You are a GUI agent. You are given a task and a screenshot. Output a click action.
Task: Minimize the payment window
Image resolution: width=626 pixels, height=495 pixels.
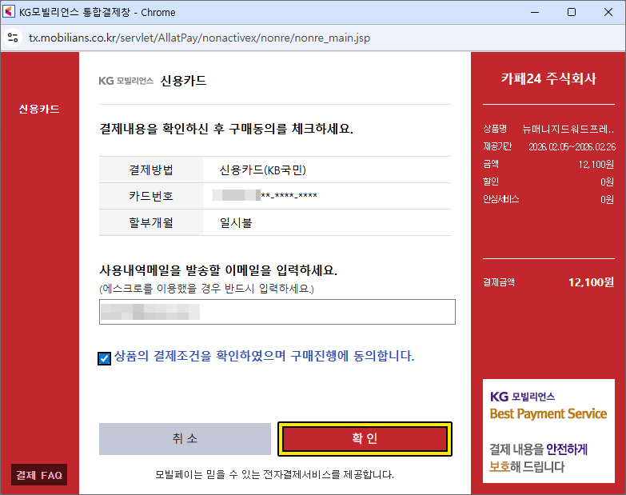[x=535, y=12]
